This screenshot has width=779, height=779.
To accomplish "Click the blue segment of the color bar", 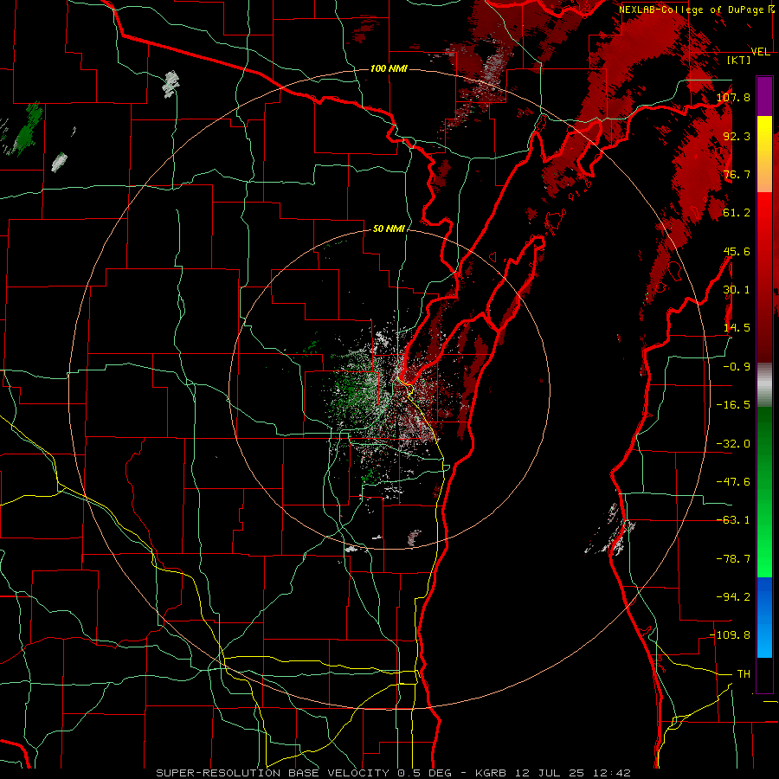I will click(x=764, y=617).
